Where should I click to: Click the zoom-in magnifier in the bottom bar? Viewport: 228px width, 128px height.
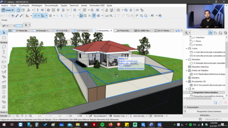point(17,116)
